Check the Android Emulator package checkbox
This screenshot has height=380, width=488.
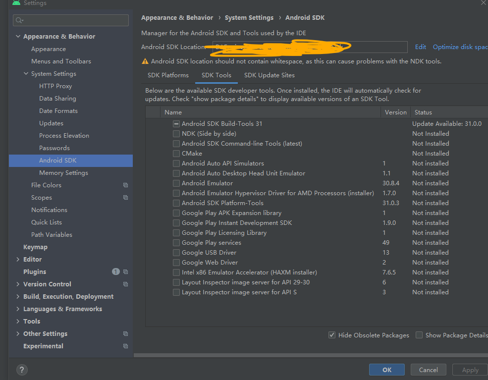point(176,183)
